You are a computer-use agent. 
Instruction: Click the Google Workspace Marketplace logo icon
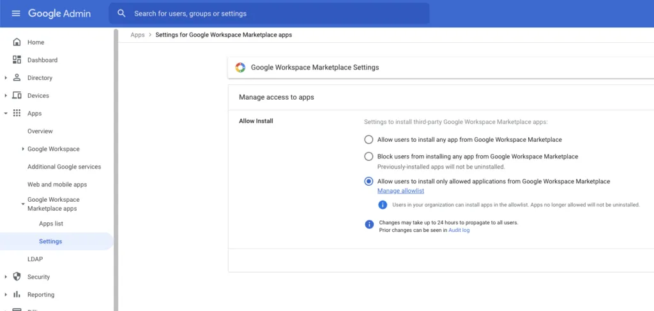pos(240,68)
